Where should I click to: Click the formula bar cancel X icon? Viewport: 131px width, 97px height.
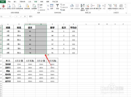tap(17, 16)
